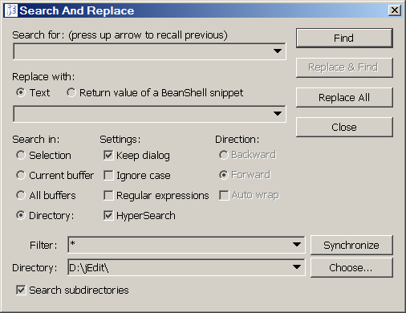
Task: Select the Current buffer radio button
Action: 21,175
